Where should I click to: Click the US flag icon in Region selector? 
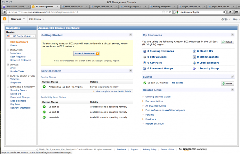click(8, 36)
